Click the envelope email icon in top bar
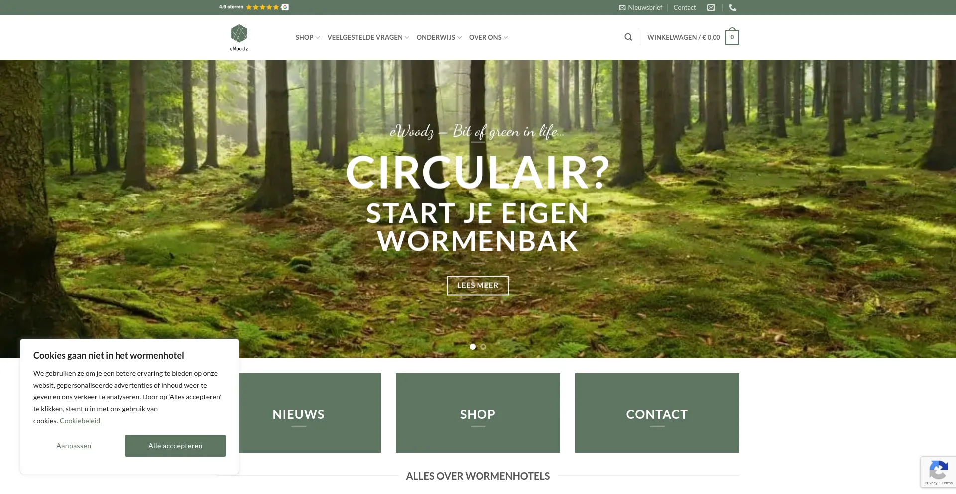Screen dimensions: 956x494 pos(711,7)
